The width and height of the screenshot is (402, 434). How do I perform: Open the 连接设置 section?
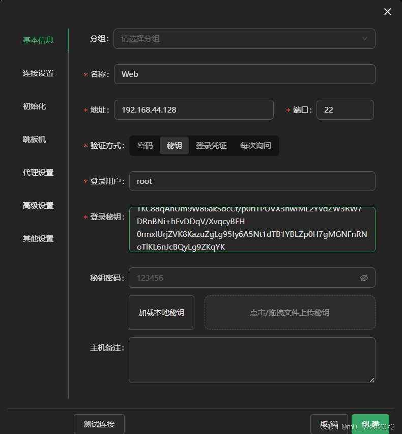38,73
